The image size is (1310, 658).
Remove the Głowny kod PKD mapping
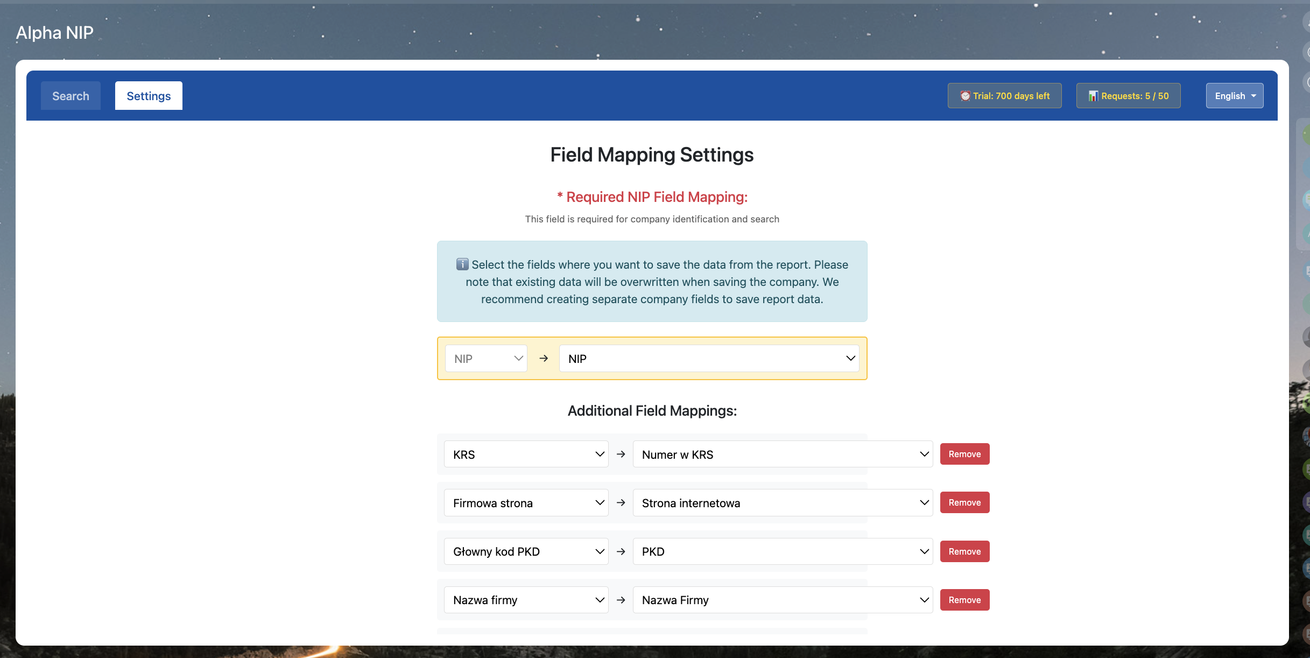click(x=964, y=551)
